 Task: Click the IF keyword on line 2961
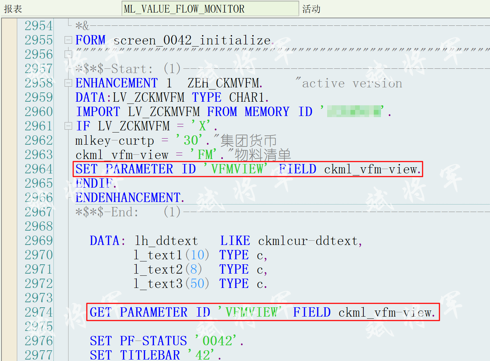[83, 126]
